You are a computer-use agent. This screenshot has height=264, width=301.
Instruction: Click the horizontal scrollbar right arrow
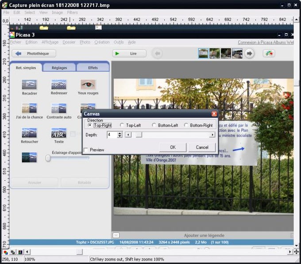(289, 252)
